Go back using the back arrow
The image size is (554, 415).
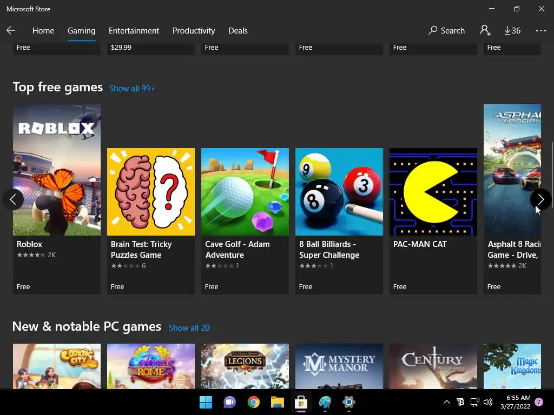click(11, 31)
